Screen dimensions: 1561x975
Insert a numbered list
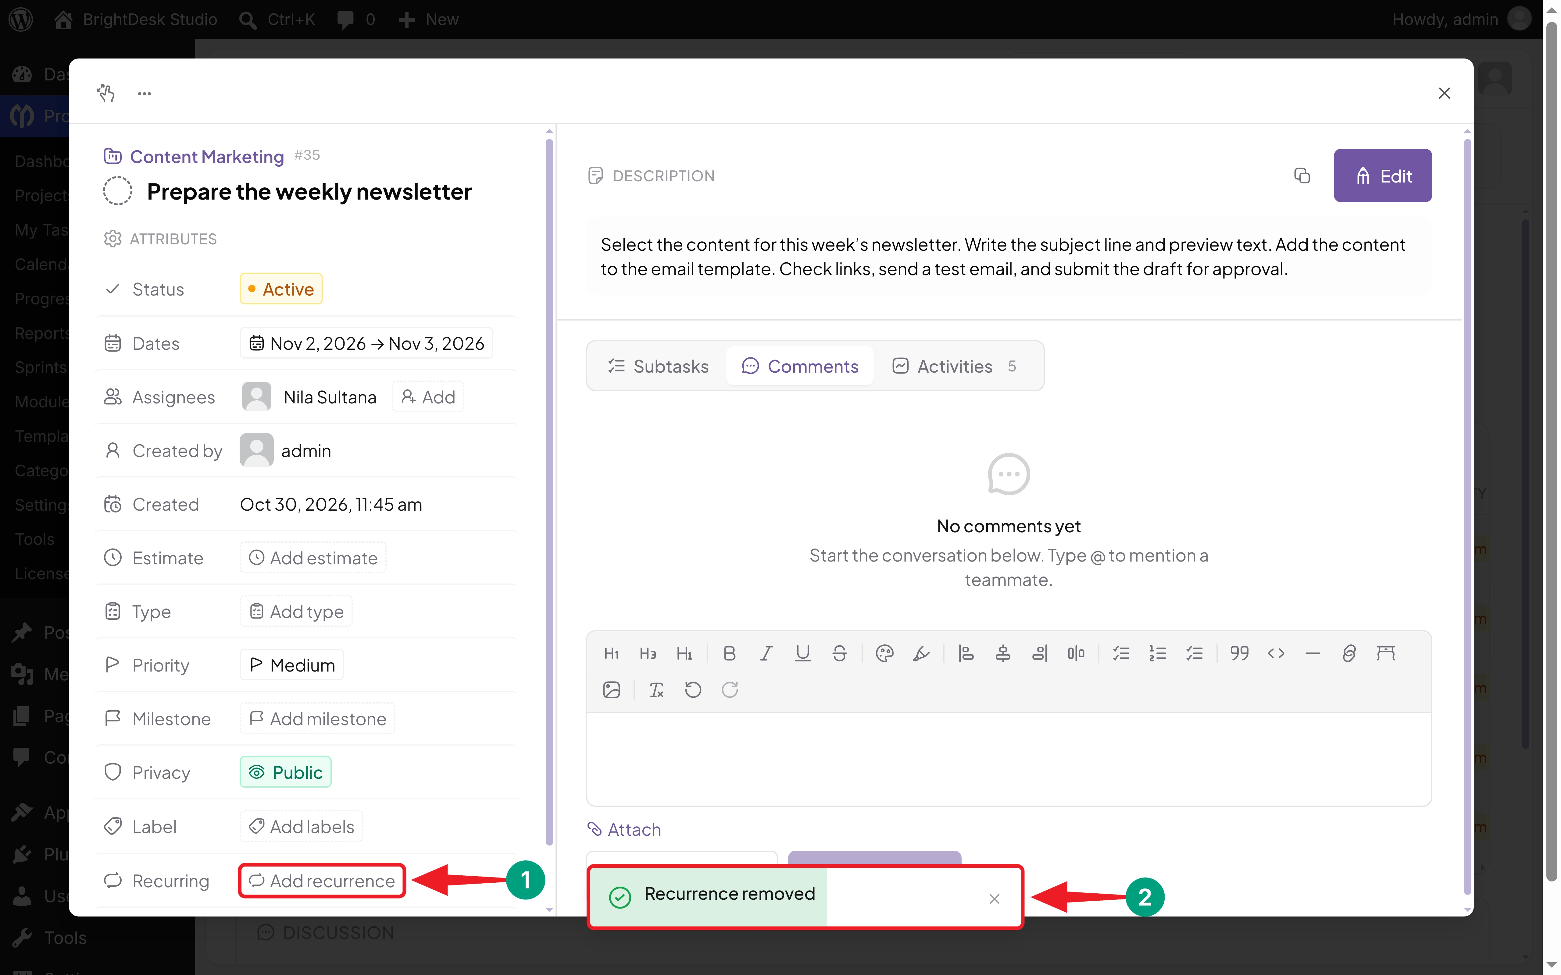click(x=1158, y=653)
